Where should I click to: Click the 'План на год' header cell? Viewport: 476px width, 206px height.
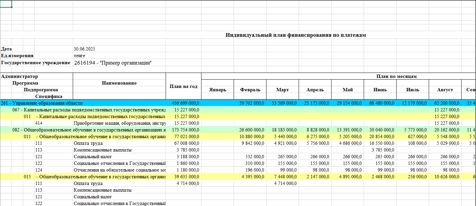[x=183, y=86]
